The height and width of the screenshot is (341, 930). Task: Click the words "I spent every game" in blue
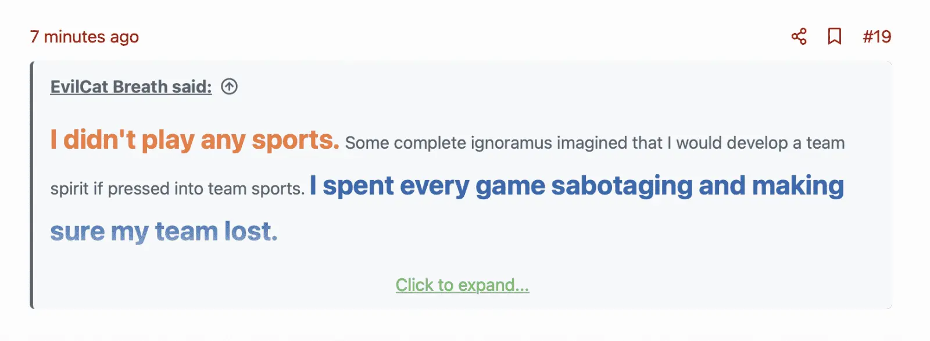pyautogui.click(x=389, y=186)
